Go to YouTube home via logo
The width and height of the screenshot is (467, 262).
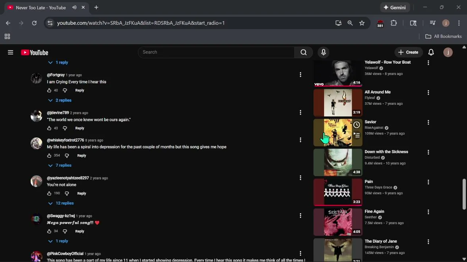(35, 52)
